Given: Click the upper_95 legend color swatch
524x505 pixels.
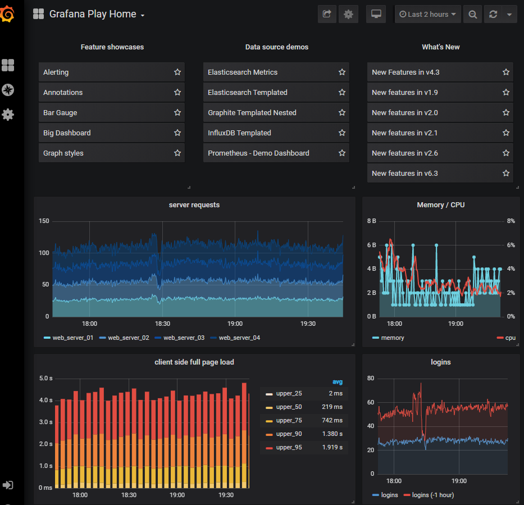Looking at the screenshot, I should pos(269,448).
